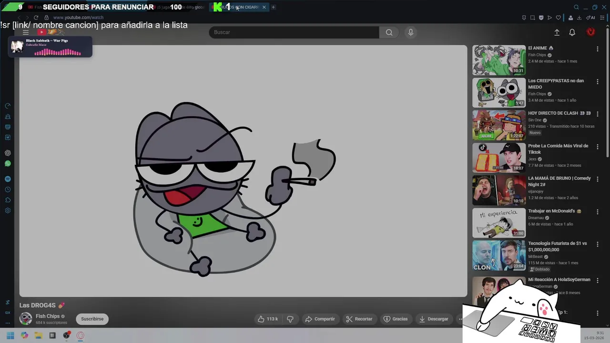Viewport: 610px width, 343px height.
Task: Dislike the video
Action: [290, 319]
